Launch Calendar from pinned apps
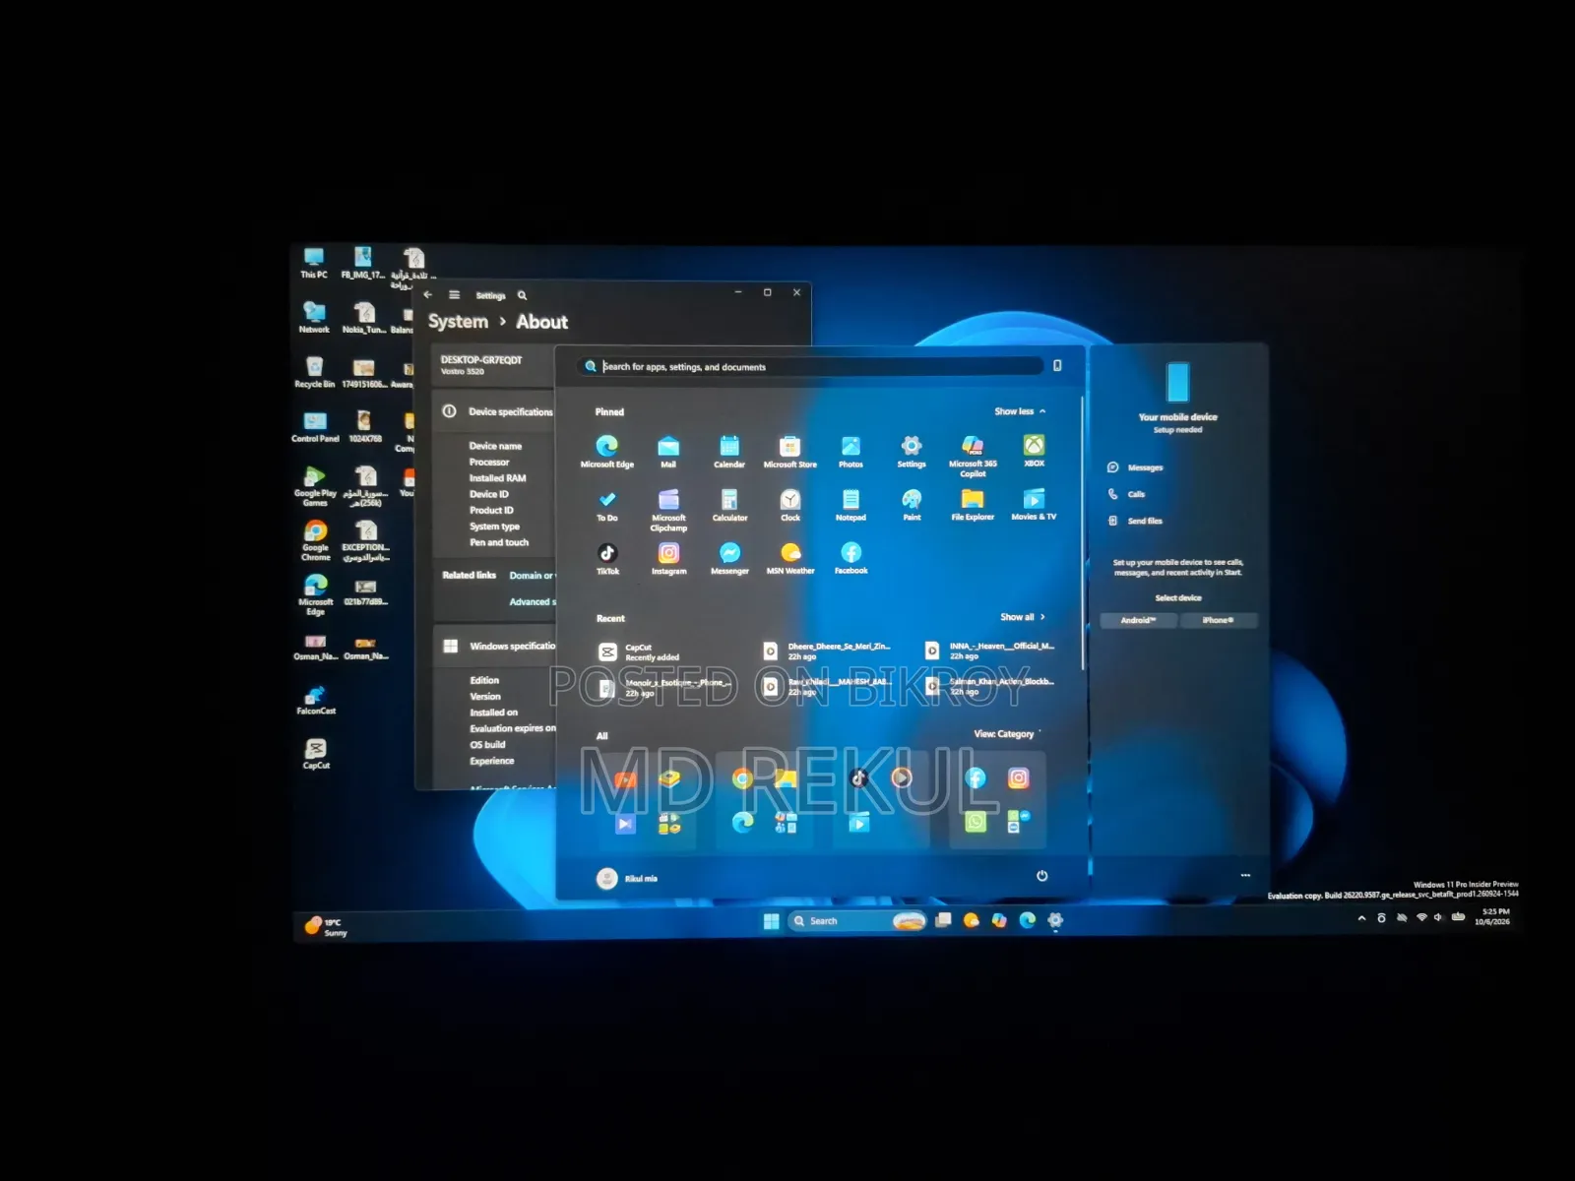The height and width of the screenshot is (1181, 1575). pos(729,451)
